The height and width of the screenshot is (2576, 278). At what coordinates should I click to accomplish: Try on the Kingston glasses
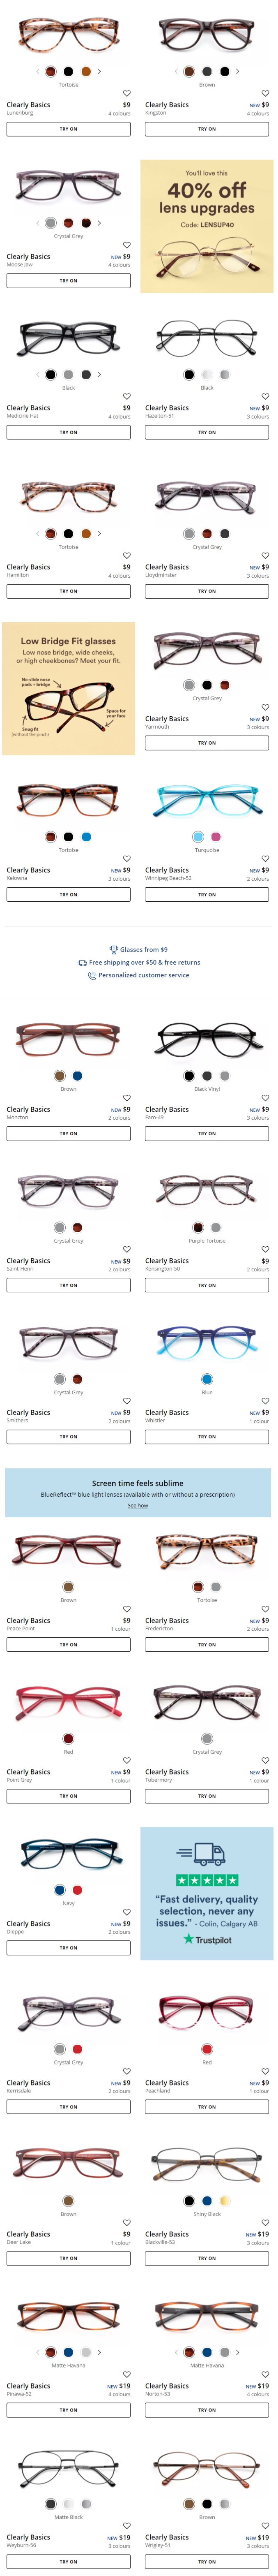[207, 129]
